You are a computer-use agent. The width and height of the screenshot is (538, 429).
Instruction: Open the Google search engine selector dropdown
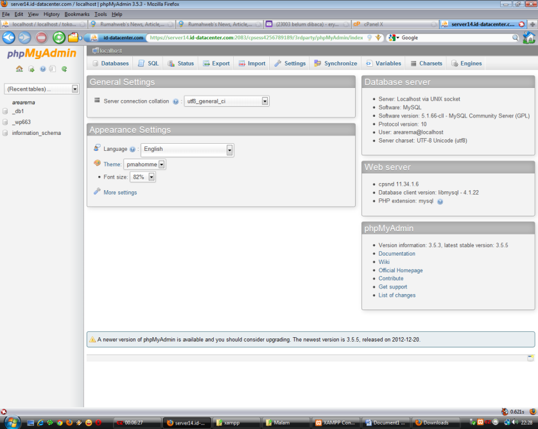point(394,37)
